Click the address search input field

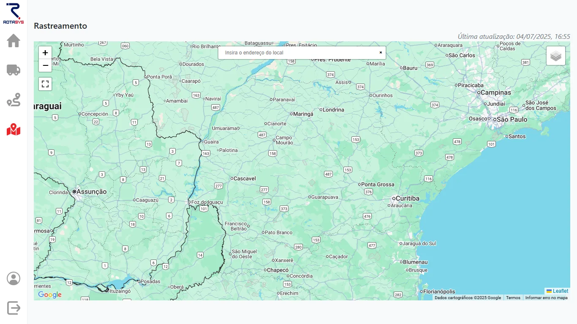298,53
